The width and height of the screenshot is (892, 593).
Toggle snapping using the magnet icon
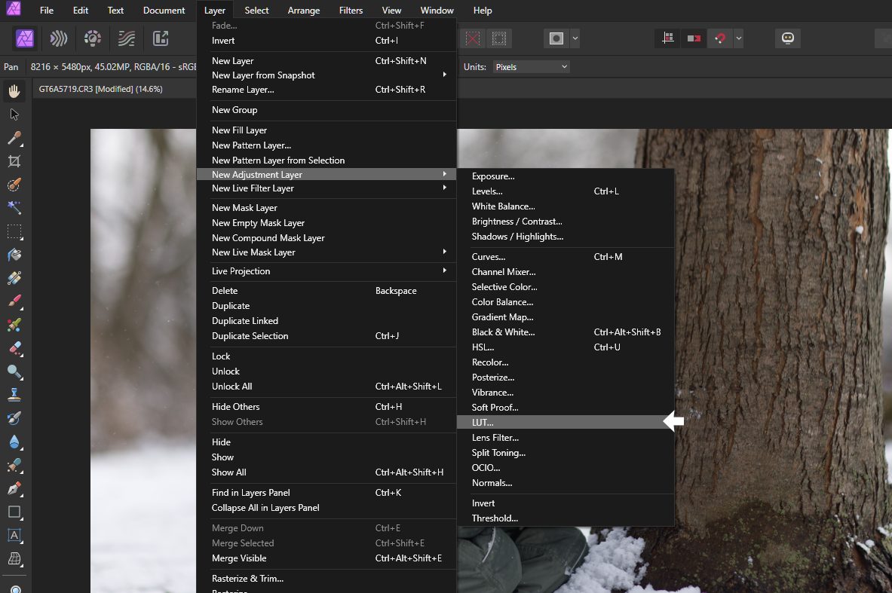(x=720, y=38)
